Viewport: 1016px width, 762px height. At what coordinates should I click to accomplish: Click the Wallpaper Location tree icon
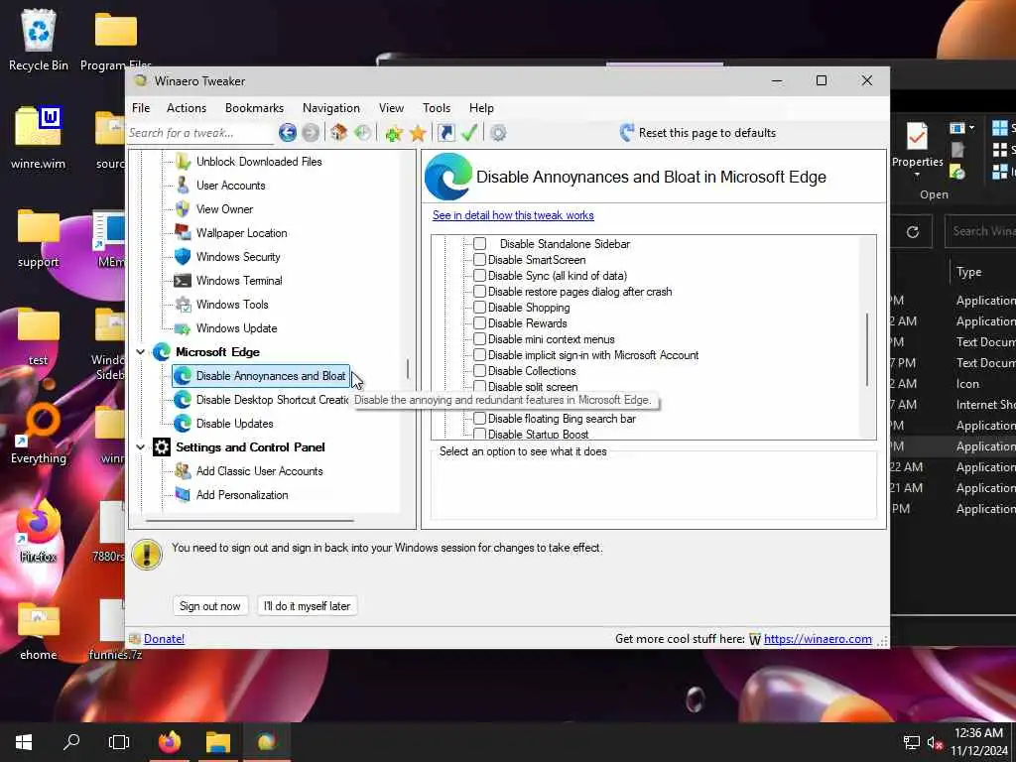click(183, 232)
